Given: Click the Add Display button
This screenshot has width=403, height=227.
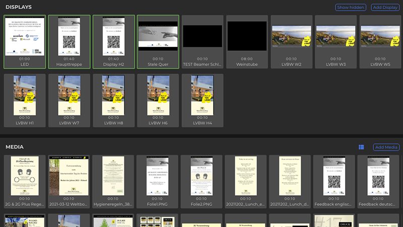Looking at the screenshot, I should 385,8.
